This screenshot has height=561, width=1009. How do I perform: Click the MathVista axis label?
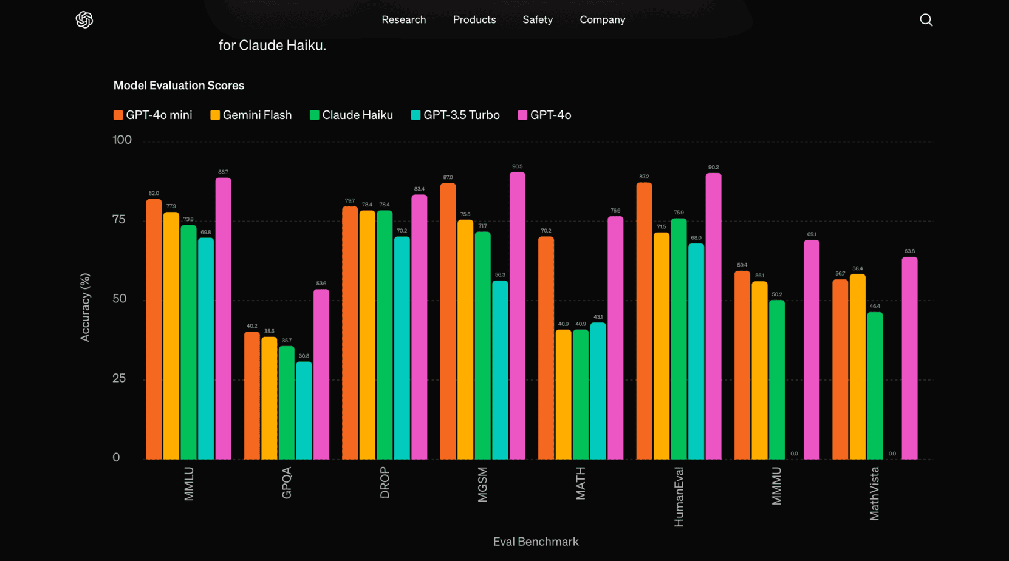click(x=874, y=494)
